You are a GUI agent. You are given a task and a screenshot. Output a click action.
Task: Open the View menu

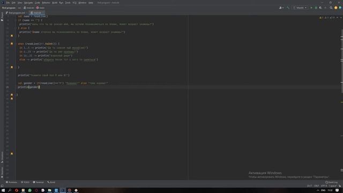(x=20, y=3)
